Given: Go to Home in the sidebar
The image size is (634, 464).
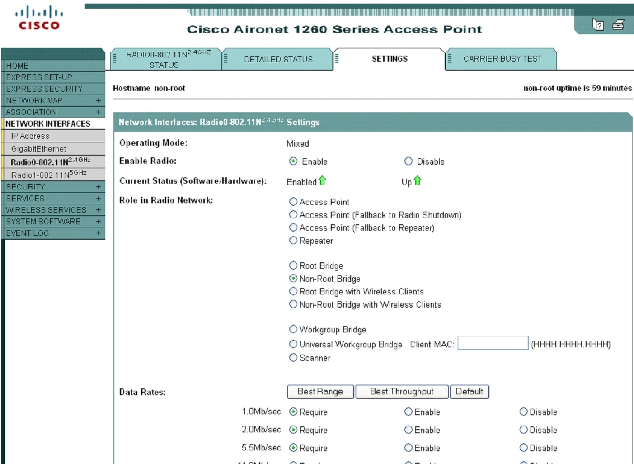Looking at the screenshot, I should pos(53,66).
